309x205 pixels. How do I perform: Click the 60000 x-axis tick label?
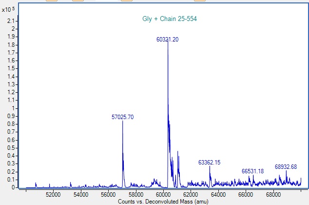(x=163, y=195)
